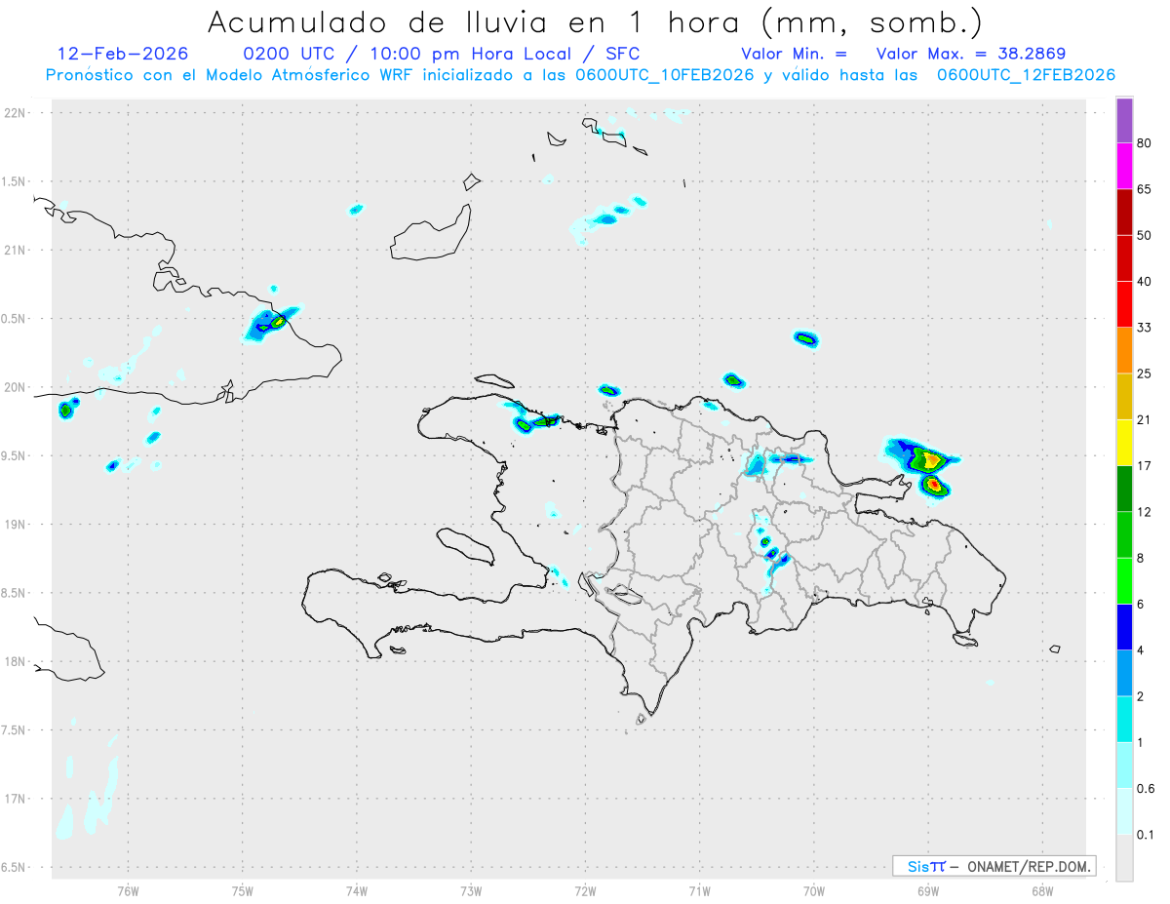Select the '17N' latitude label
The height and width of the screenshot is (904, 1170).
pos(17,799)
